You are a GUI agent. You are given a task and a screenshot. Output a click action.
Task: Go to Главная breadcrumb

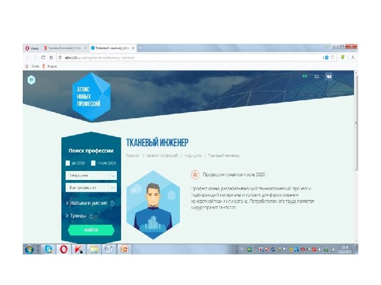tap(133, 156)
